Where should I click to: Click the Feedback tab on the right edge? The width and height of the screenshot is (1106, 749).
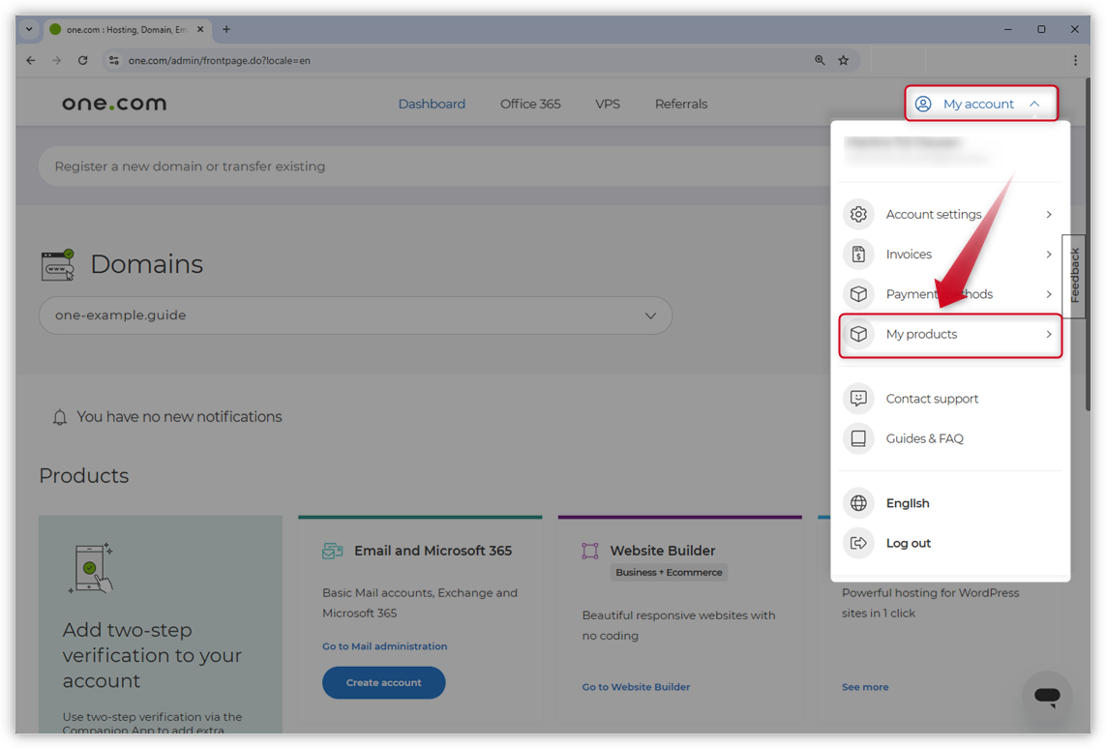tap(1075, 275)
